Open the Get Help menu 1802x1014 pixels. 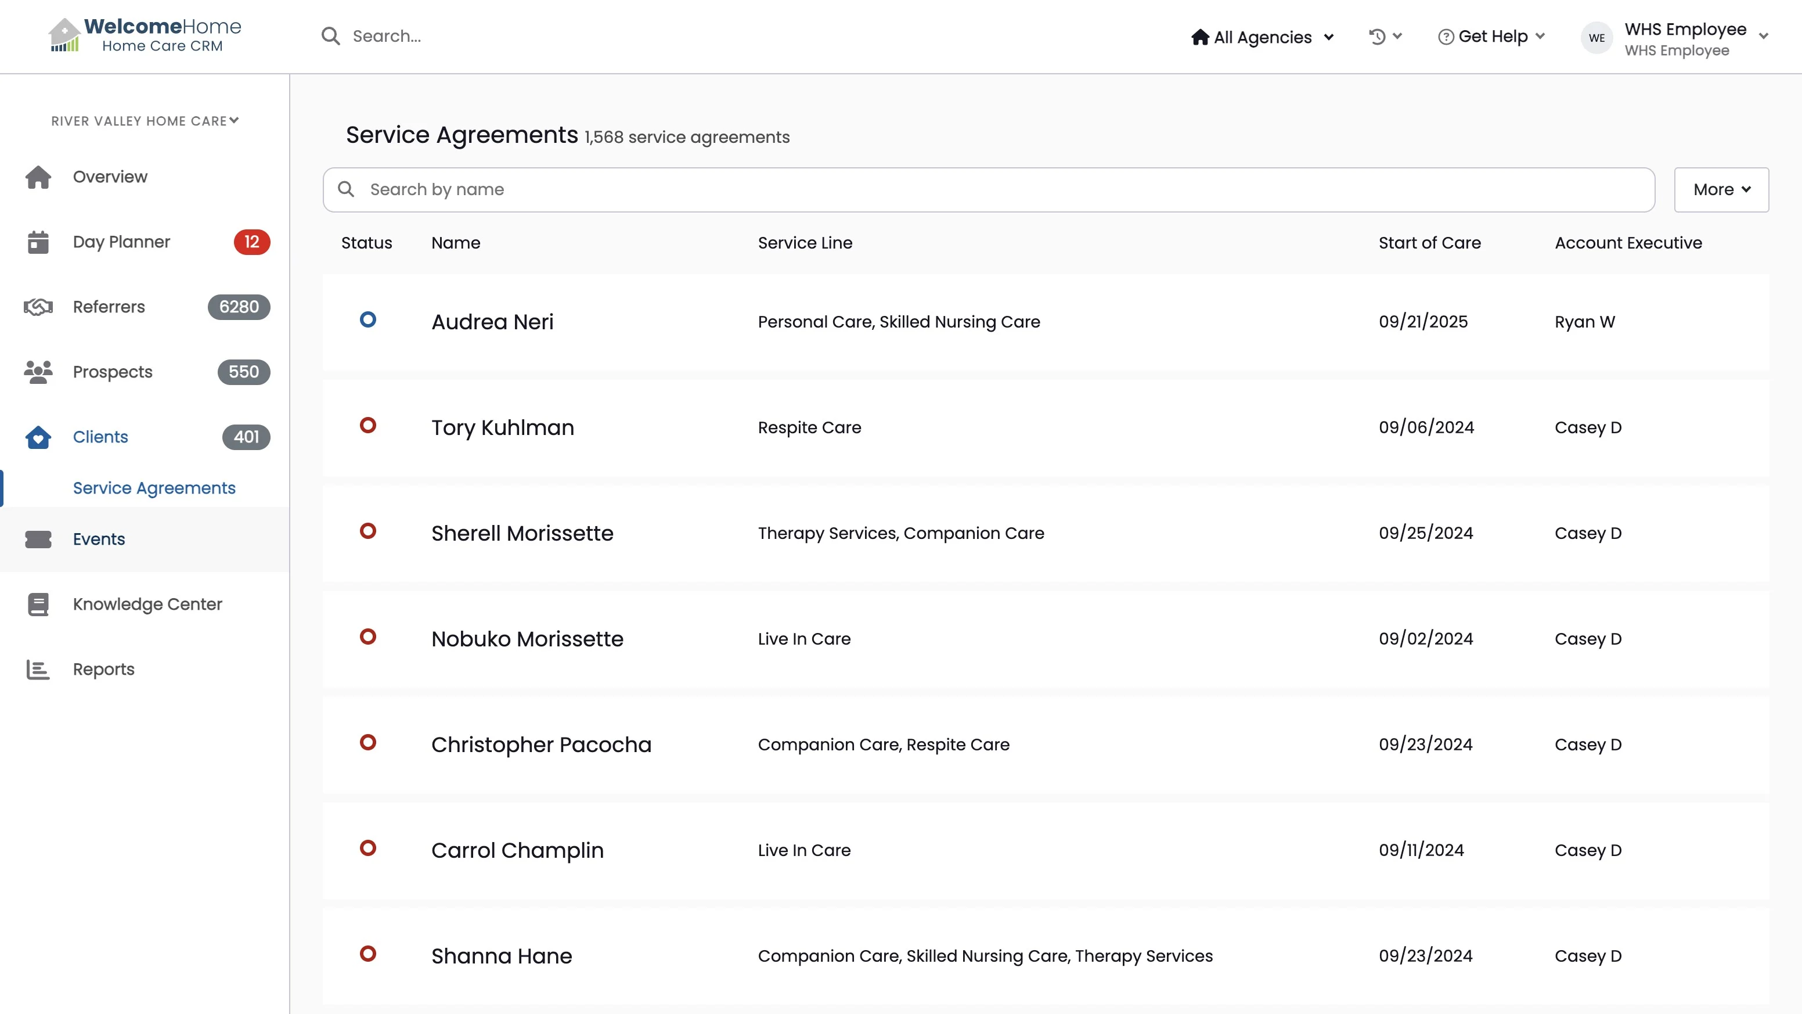coord(1491,37)
